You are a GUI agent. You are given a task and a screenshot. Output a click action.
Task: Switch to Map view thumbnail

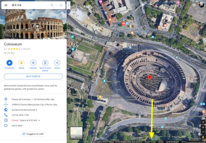(76, 133)
